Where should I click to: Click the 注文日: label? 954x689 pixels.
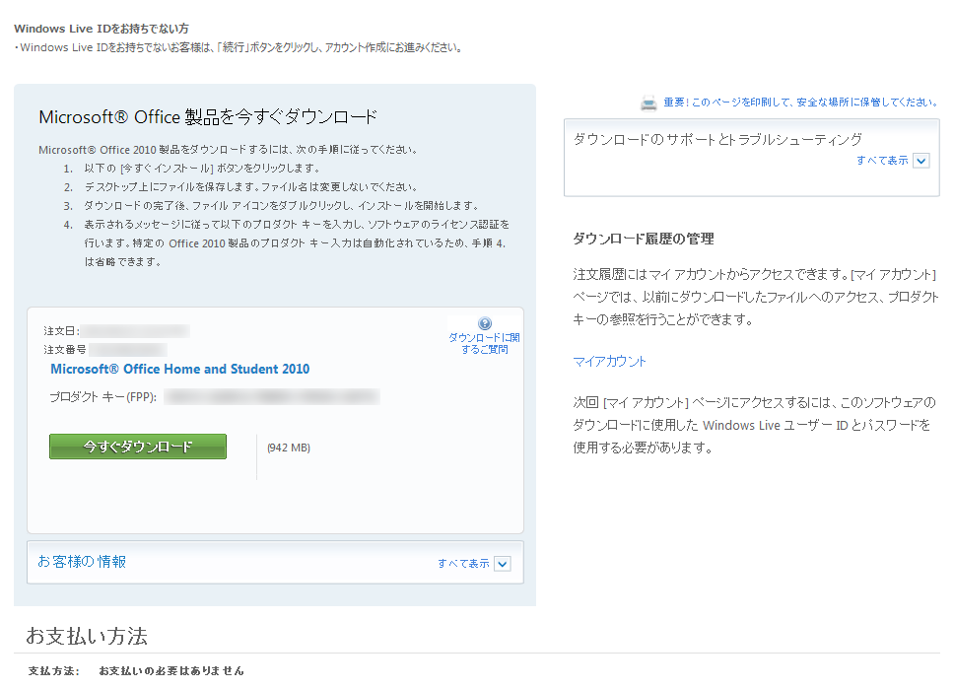[x=61, y=331]
